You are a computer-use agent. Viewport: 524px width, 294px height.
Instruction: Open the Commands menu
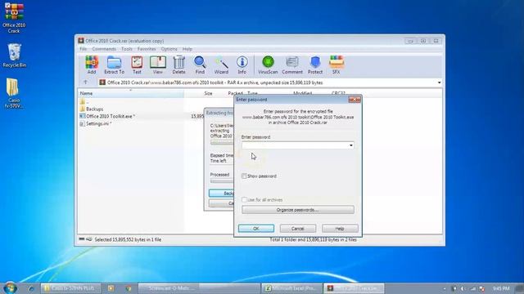point(104,49)
